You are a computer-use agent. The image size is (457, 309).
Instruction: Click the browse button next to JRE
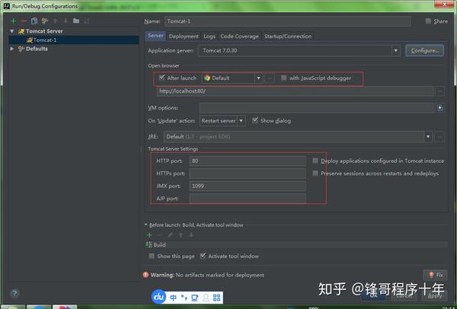[439, 136]
